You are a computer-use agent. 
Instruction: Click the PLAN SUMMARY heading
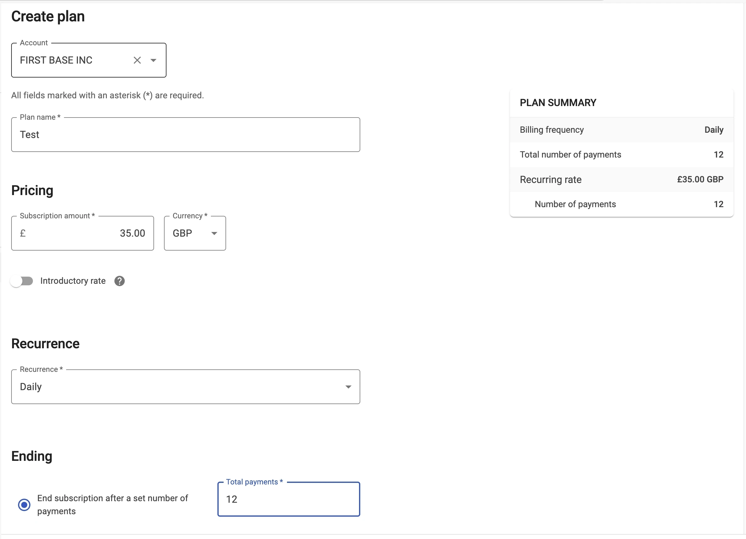(x=558, y=102)
